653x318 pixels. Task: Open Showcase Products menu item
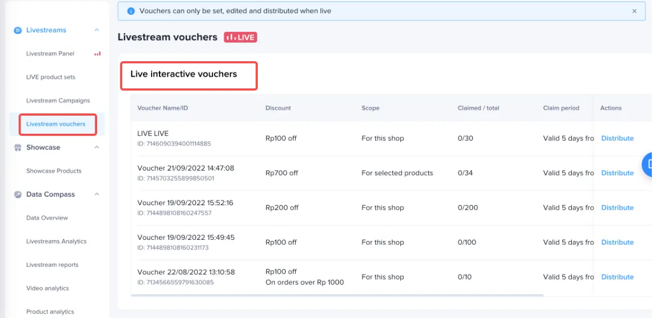tap(54, 171)
